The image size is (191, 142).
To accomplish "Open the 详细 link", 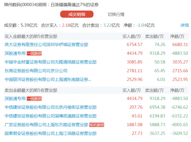I will tap(185, 25).
